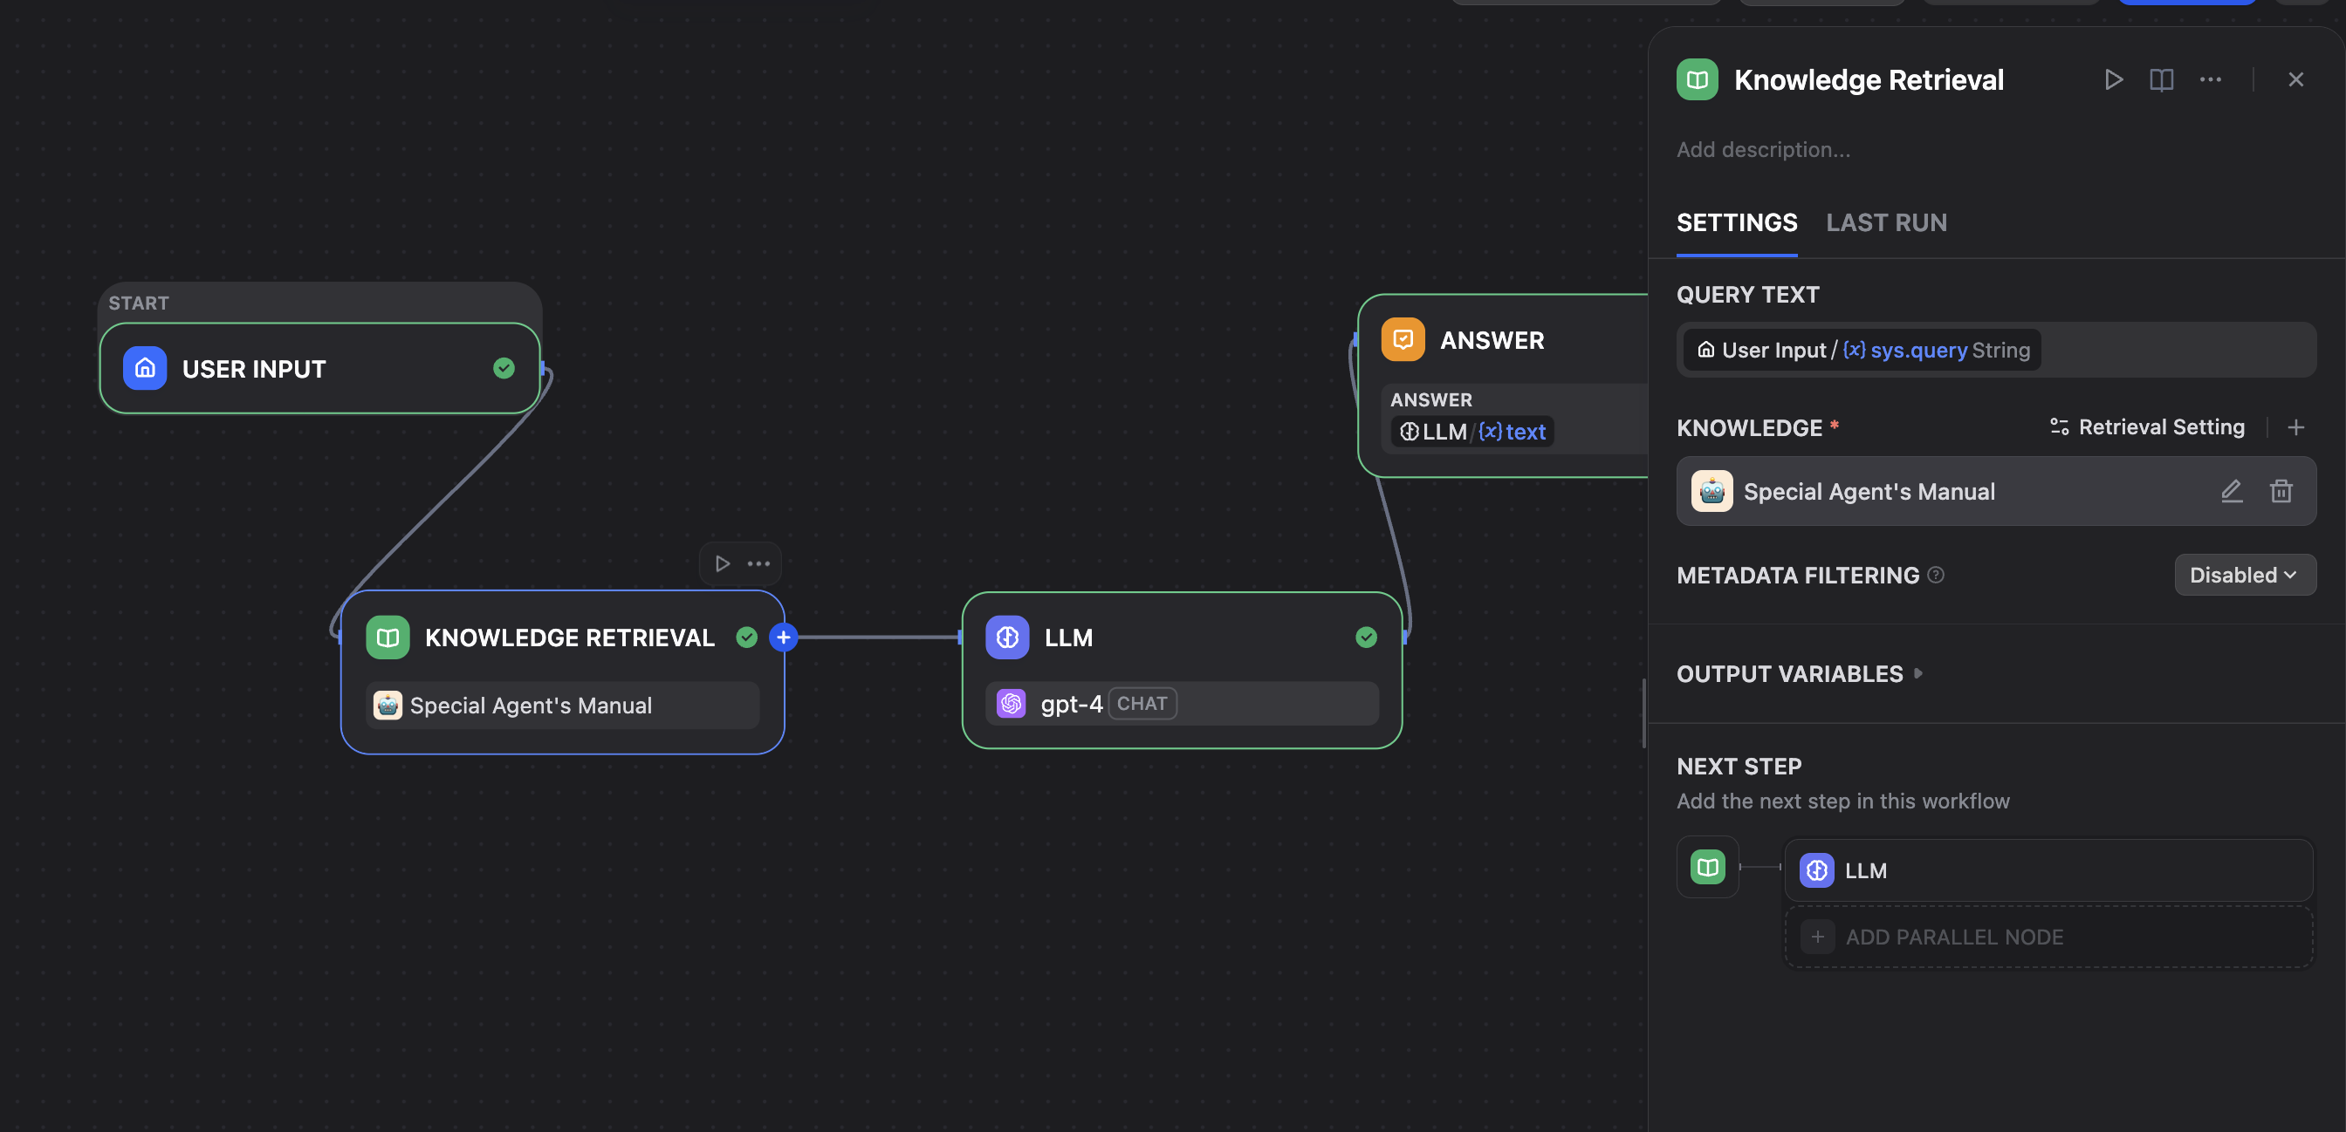
Task: Add a knowledge base with the plus icon
Action: [x=2296, y=426]
